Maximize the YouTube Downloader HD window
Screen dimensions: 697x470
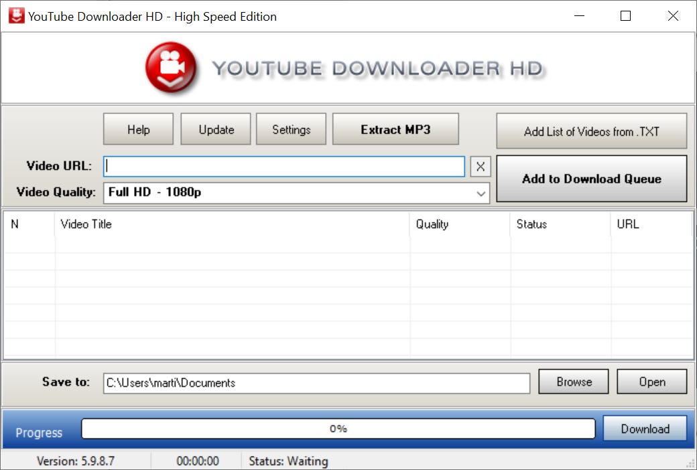click(x=625, y=16)
